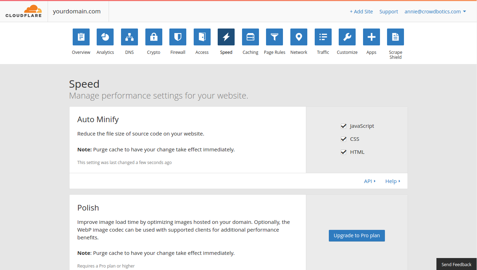Open the account dropdown for annie@crowdbotics.com

pos(435,11)
